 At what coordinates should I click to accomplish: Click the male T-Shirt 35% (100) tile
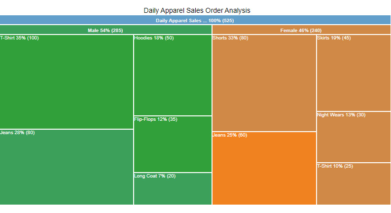67,82
